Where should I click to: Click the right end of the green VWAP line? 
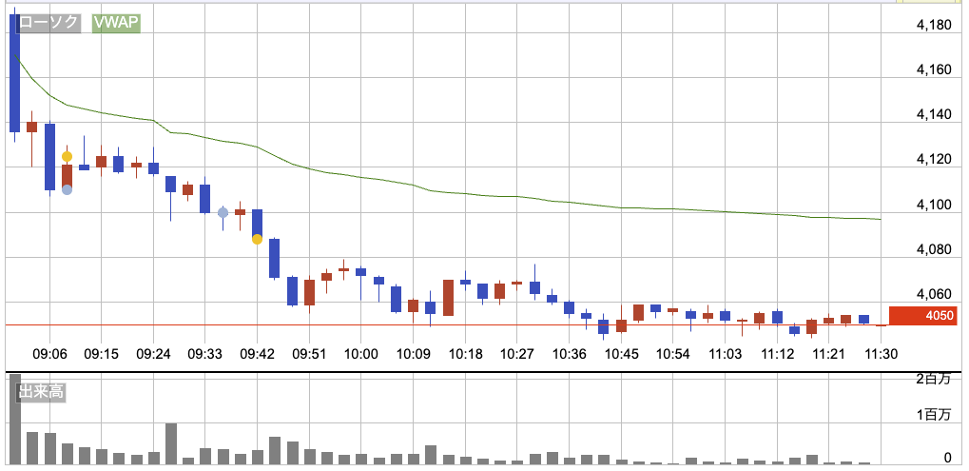point(880,220)
